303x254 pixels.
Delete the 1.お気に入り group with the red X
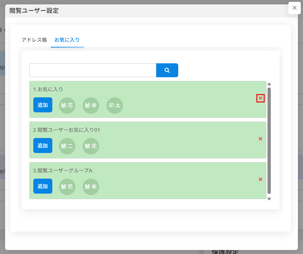click(x=260, y=98)
